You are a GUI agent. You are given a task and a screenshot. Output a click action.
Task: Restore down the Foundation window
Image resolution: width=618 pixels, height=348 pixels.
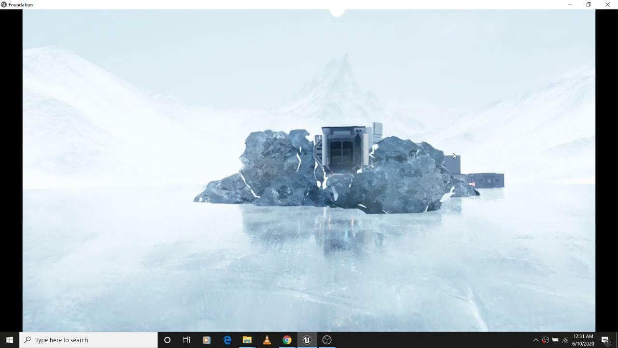589,4
